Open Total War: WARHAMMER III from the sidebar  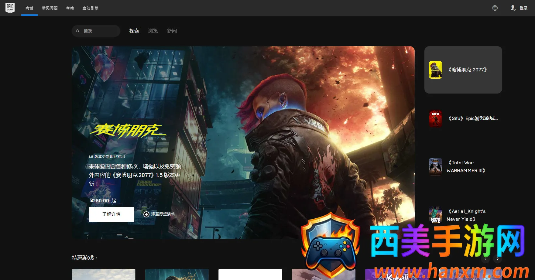[435, 166]
